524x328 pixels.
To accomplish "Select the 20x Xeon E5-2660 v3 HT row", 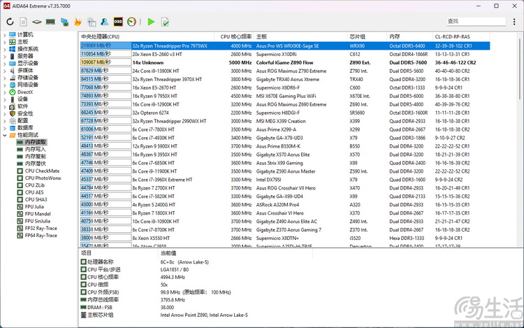I will point(285,54).
